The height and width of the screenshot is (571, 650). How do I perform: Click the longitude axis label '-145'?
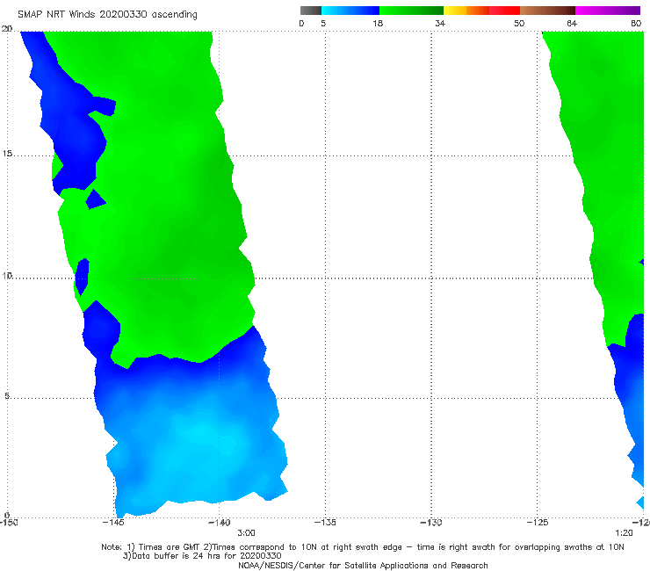113,523
